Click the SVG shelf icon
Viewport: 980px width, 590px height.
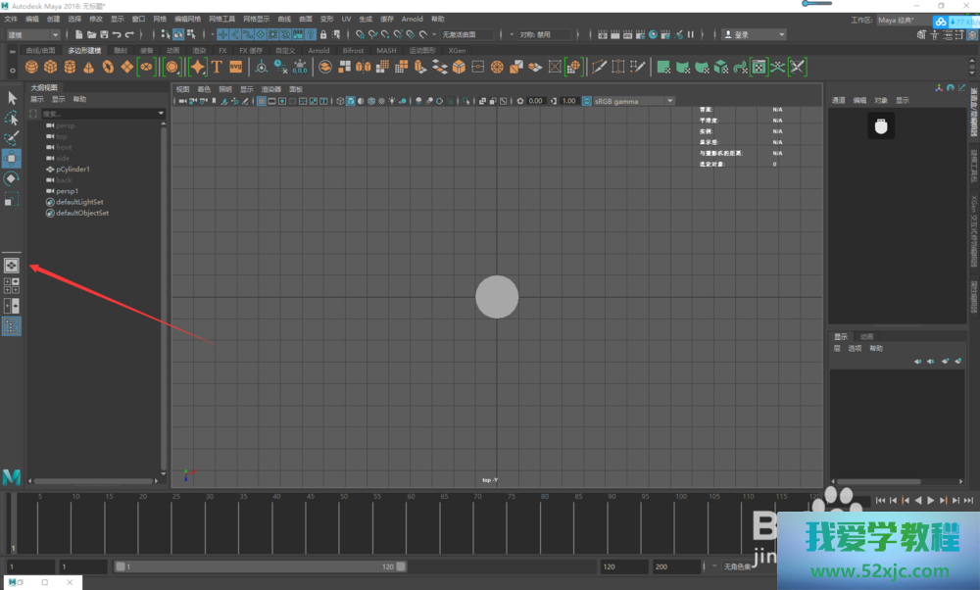click(236, 67)
